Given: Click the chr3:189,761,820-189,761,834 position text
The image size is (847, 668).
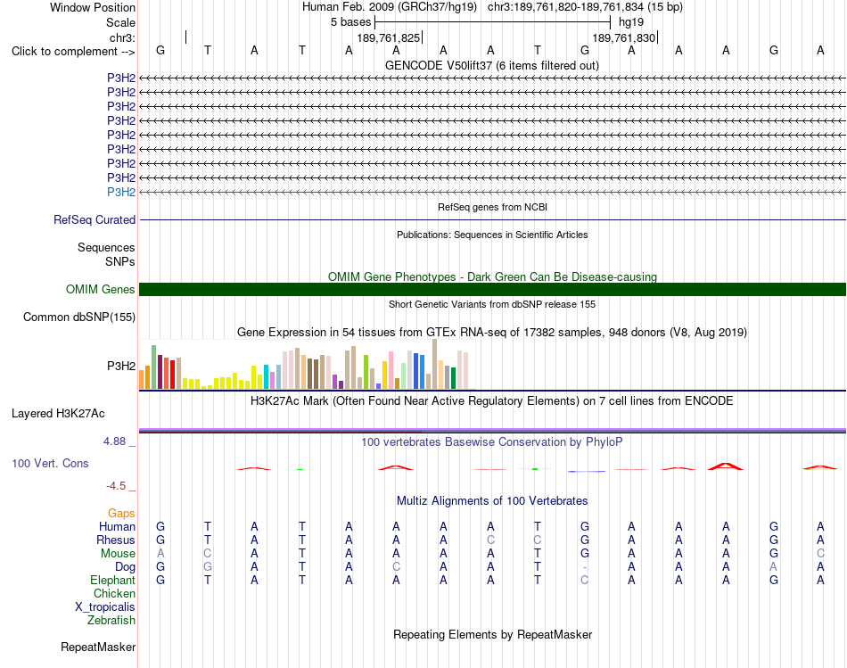Looking at the screenshot, I should [x=585, y=7].
